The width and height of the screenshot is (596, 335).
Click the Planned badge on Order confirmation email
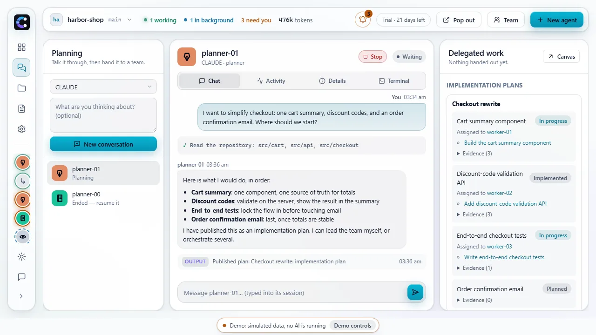(557, 289)
